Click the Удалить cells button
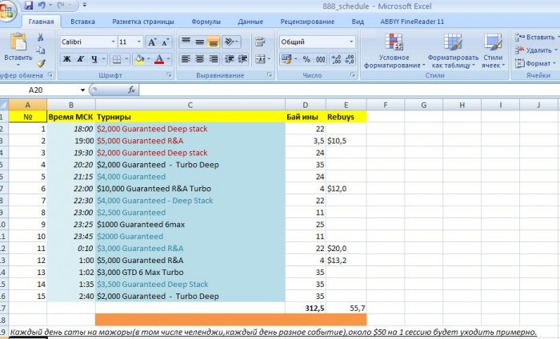The image size is (560, 339). 536,50
